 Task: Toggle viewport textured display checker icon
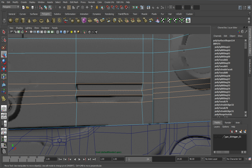68,32
